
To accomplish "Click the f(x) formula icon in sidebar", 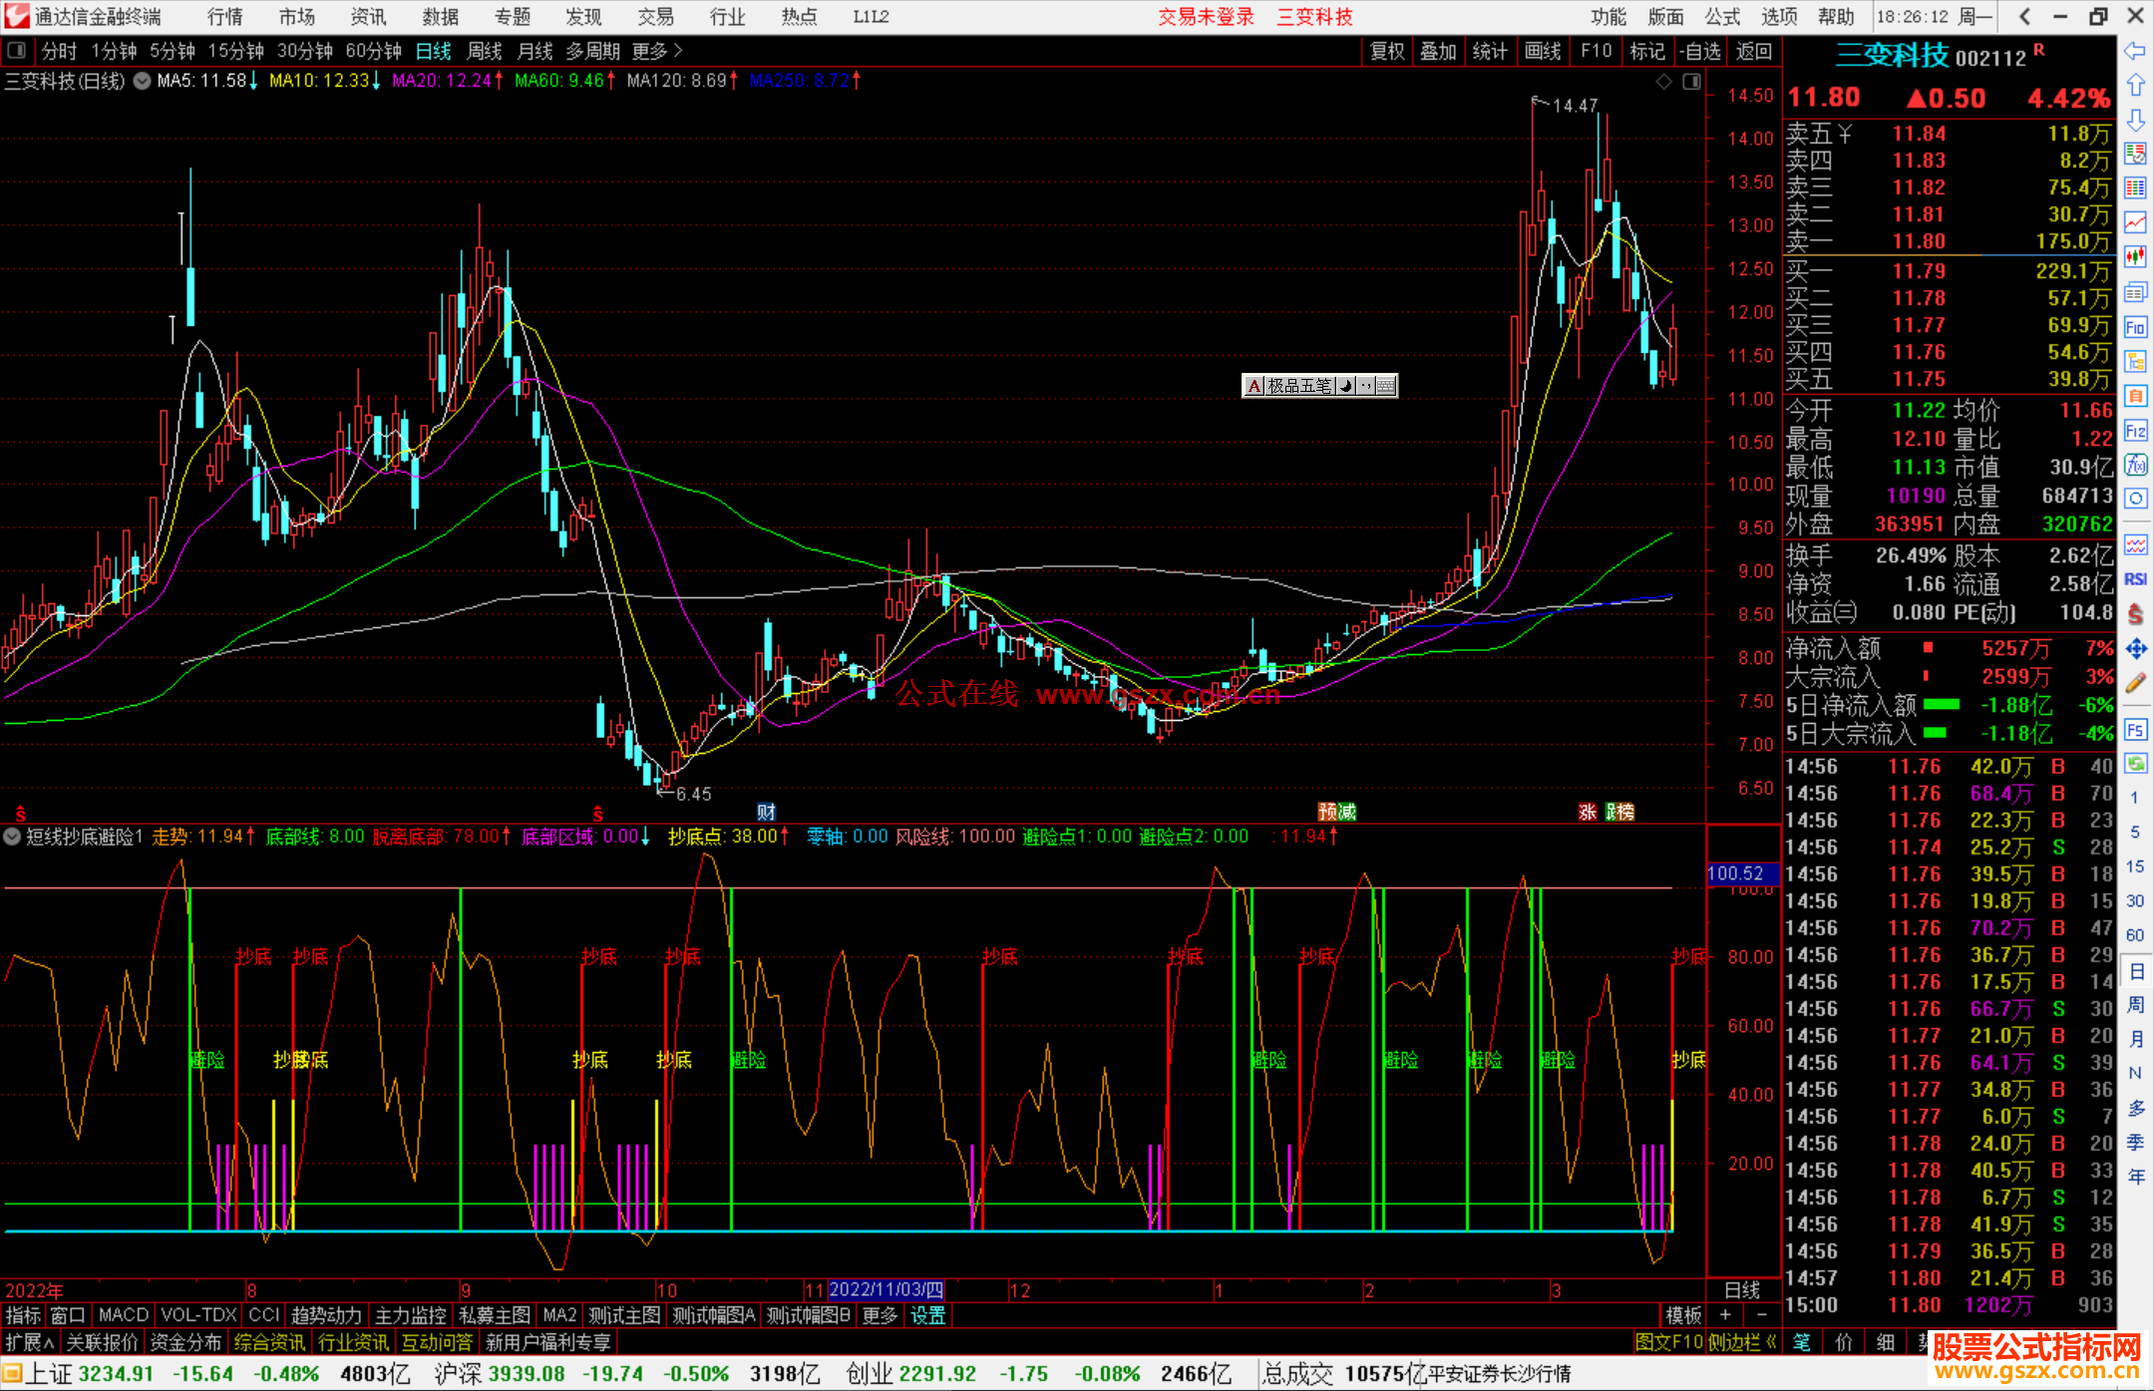I will click(2135, 465).
